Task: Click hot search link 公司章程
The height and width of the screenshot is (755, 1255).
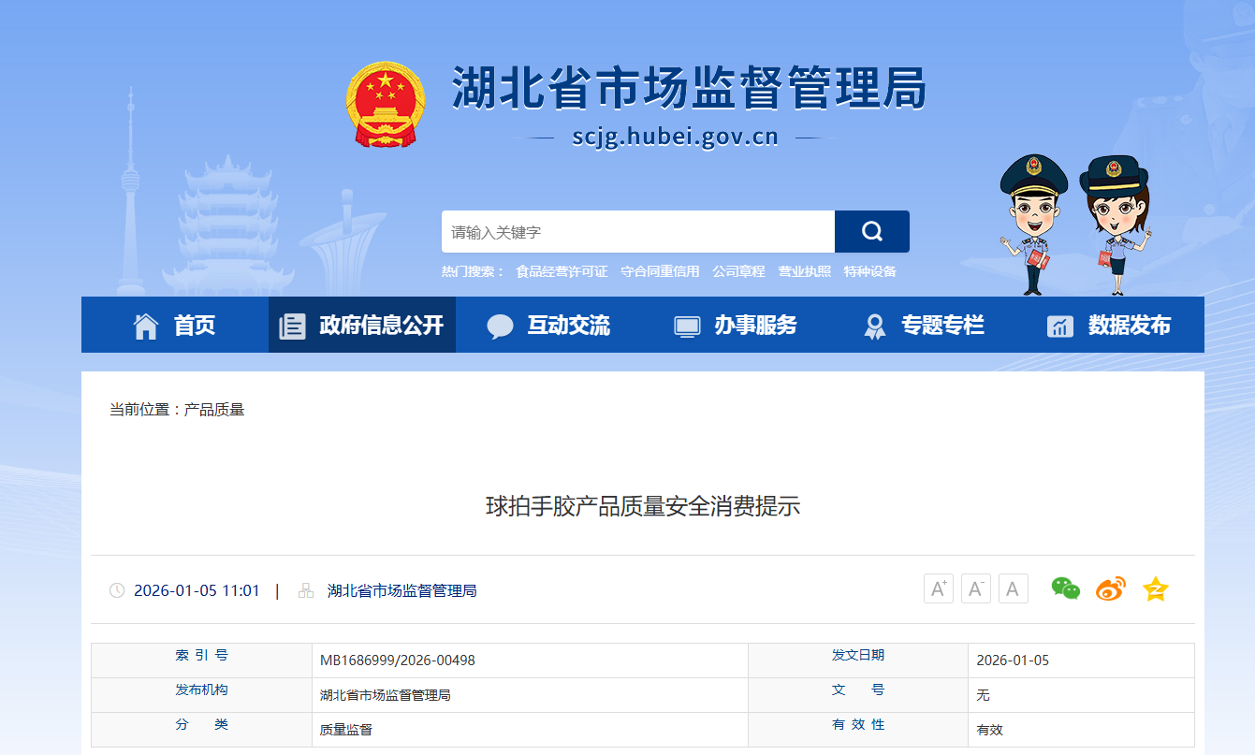Action: point(738,271)
